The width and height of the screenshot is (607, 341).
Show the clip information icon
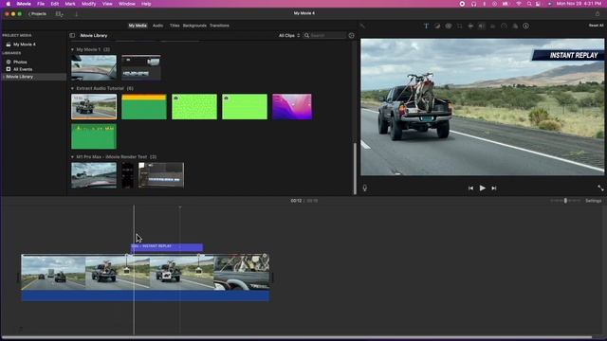[x=525, y=26]
